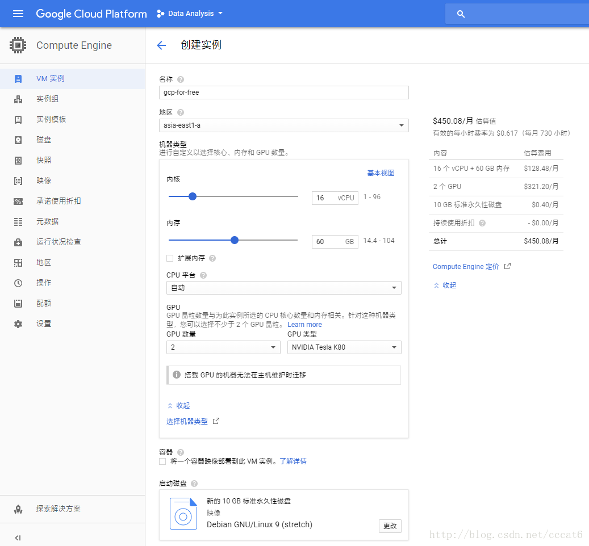Click the 承诺使用折扣 percent icon
Image resolution: width=589 pixels, height=546 pixels.
click(18, 201)
